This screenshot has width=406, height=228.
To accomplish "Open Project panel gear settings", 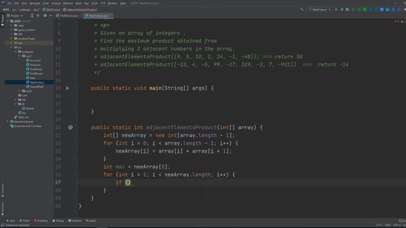I will (45, 15).
